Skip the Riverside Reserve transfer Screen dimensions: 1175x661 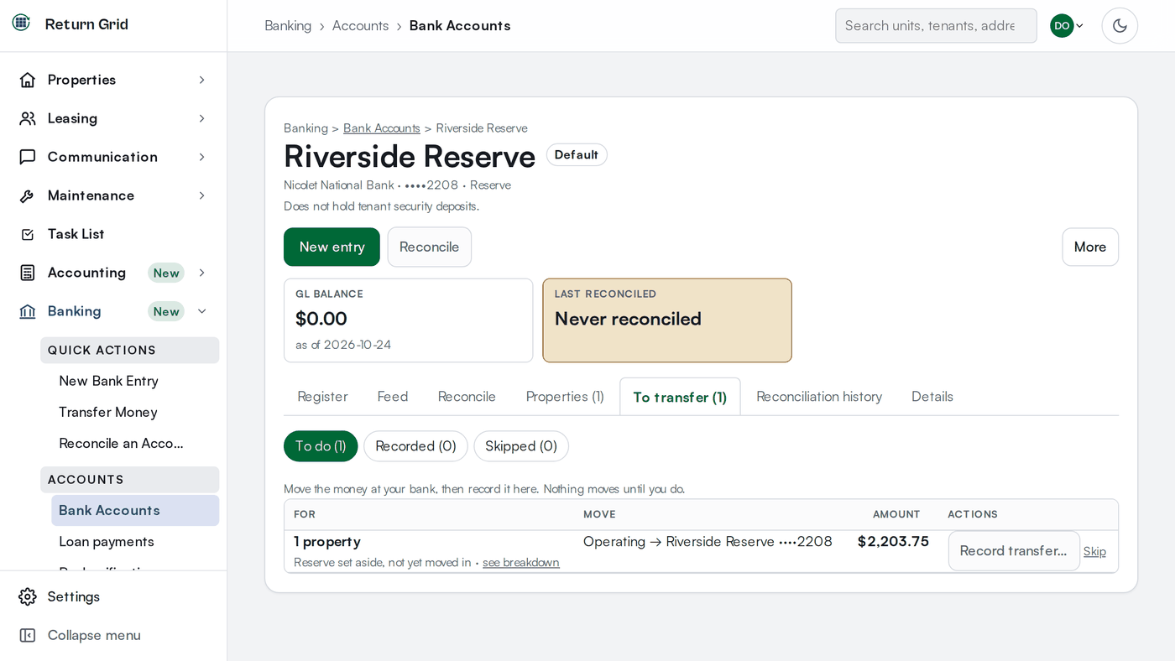pos(1094,551)
